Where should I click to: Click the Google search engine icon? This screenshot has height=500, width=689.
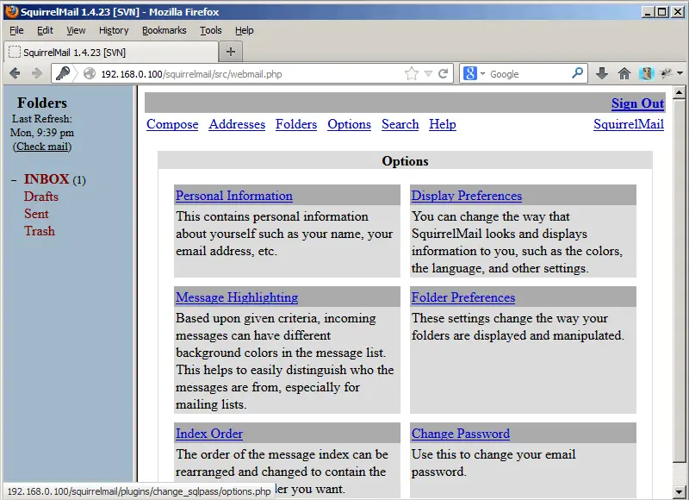[469, 73]
